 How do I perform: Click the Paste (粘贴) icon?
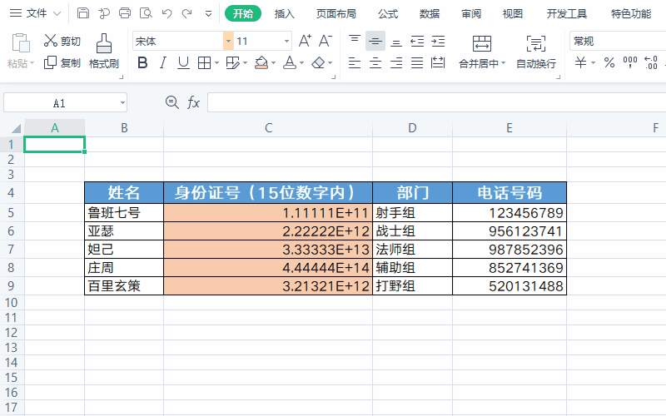(x=20, y=43)
